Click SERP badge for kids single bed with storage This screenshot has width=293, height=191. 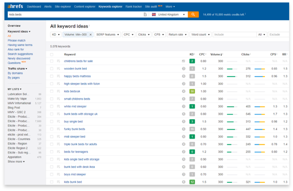(x=184, y=159)
